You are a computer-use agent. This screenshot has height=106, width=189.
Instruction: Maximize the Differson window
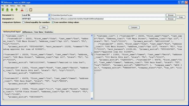pos(183,2)
